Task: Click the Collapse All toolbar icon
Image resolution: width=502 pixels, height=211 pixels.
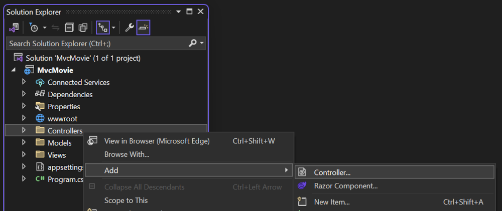Action: point(70,27)
